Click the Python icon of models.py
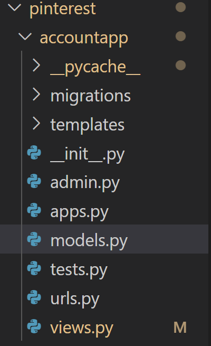Screen dimensions: 211x346 (x=34, y=239)
